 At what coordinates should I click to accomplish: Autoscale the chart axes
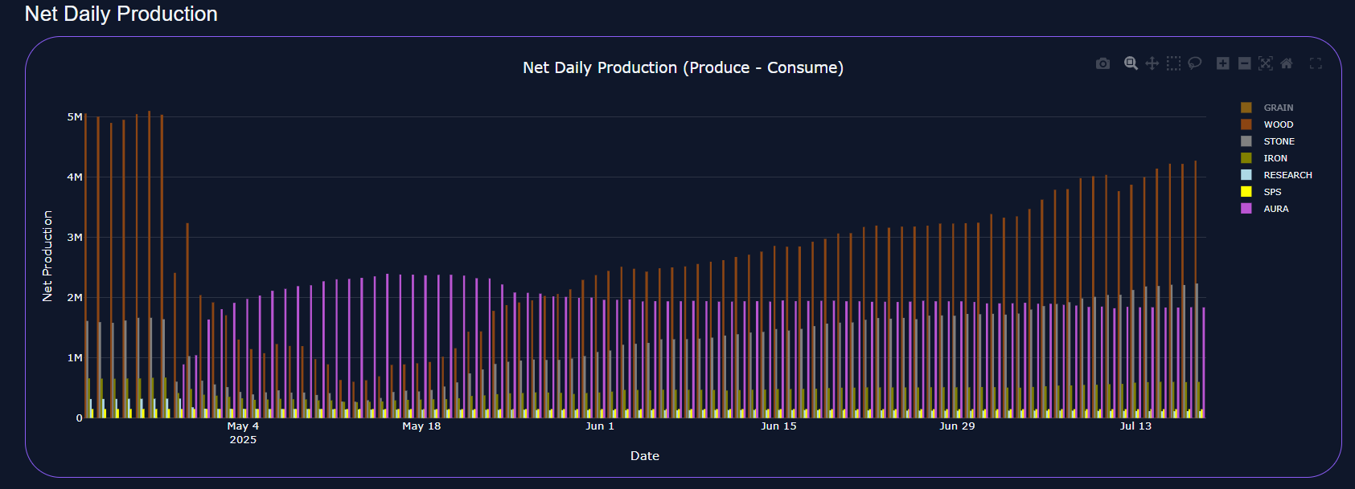(1266, 63)
